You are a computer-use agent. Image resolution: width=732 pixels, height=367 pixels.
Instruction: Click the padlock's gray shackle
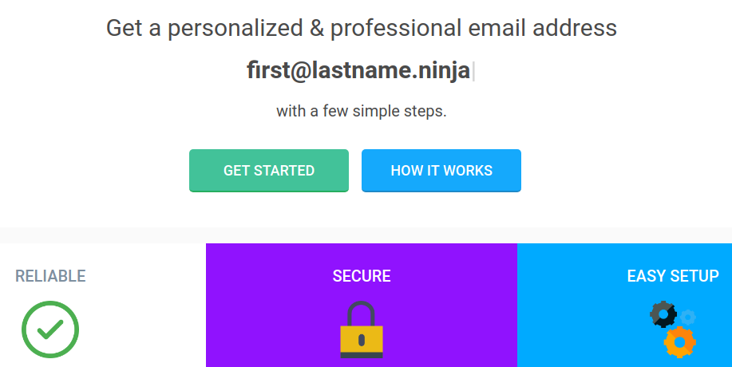[362, 311]
